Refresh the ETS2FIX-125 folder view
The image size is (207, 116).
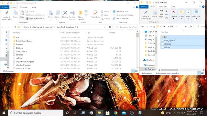click(191, 26)
